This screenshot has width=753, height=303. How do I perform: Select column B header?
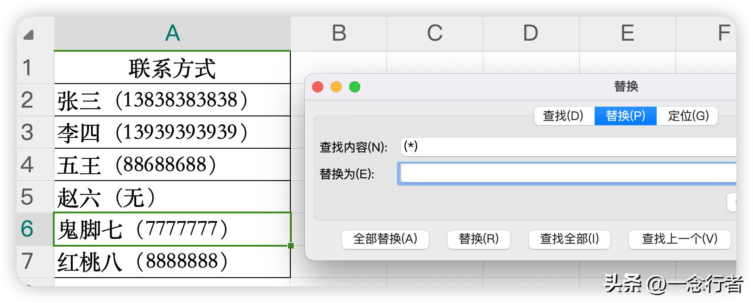pyautogui.click(x=339, y=33)
